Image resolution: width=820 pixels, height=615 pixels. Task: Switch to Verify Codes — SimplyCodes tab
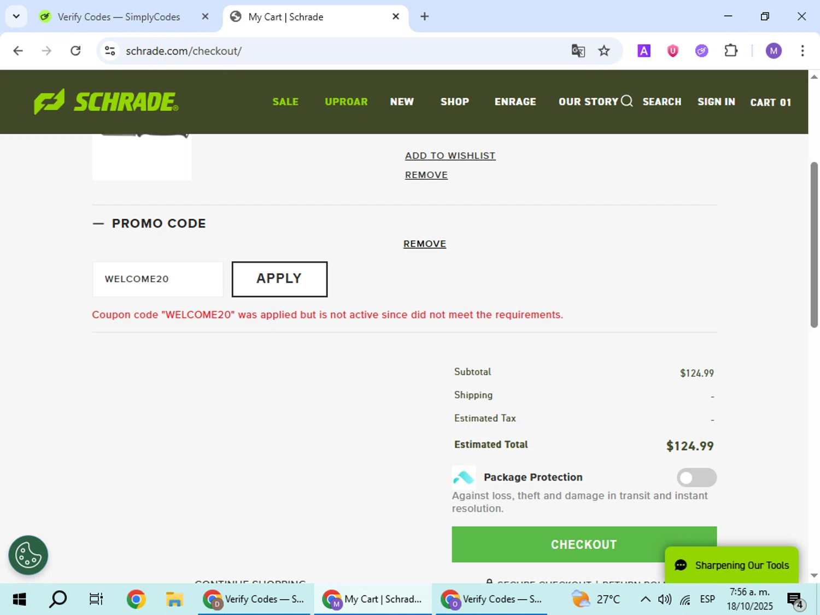(x=119, y=17)
